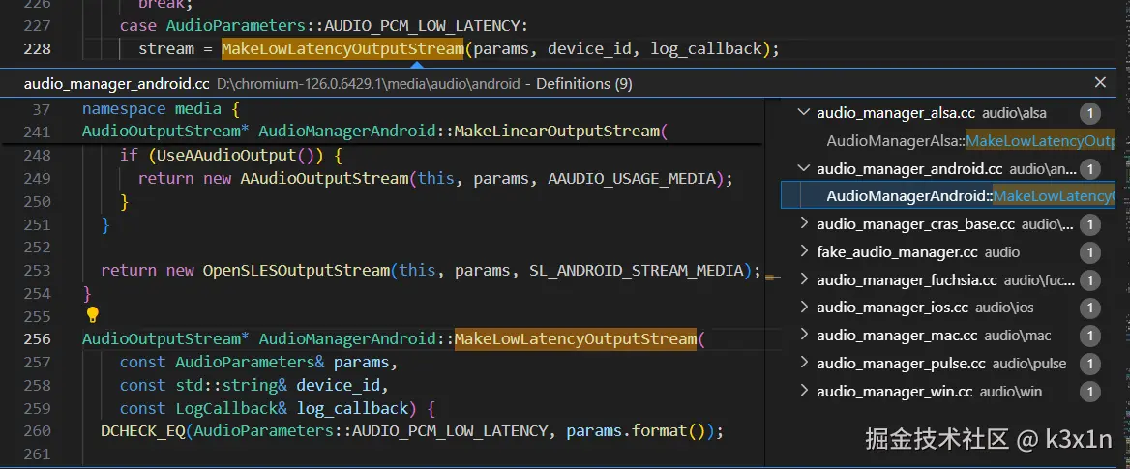Collapse audio_manager_android.cc in references list
1130x469 pixels.
tap(804, 168)
